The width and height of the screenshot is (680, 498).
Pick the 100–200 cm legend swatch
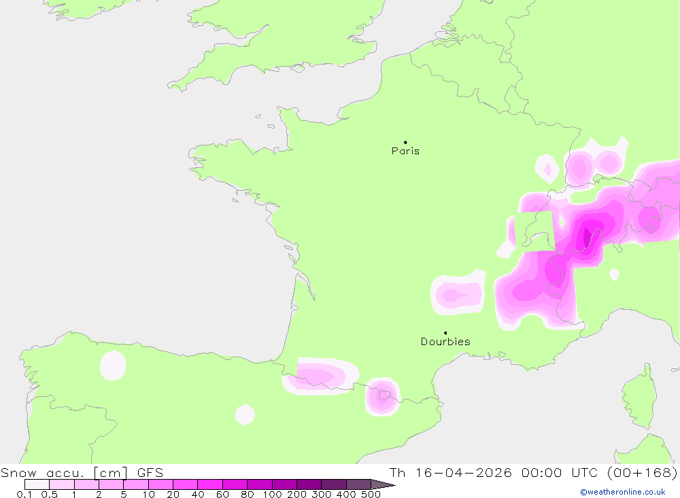tap(284, 484)
